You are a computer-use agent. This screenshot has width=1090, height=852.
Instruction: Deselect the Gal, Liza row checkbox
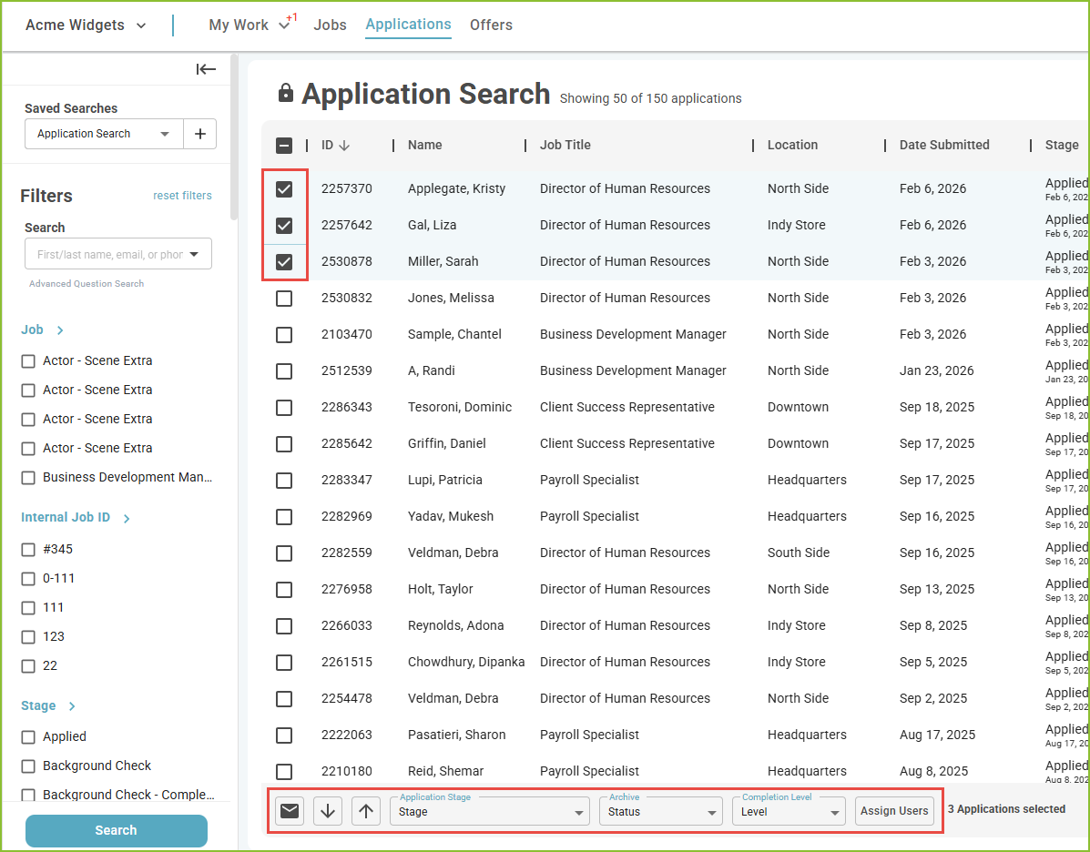(284, 225)
